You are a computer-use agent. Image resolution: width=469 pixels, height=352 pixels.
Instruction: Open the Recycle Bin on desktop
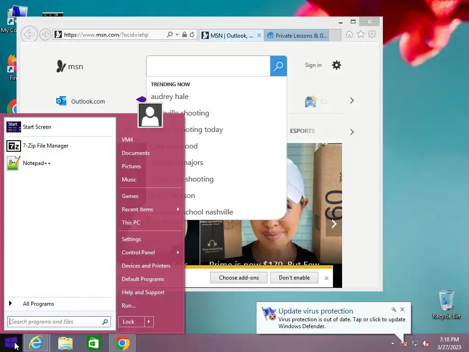point(446,305)
